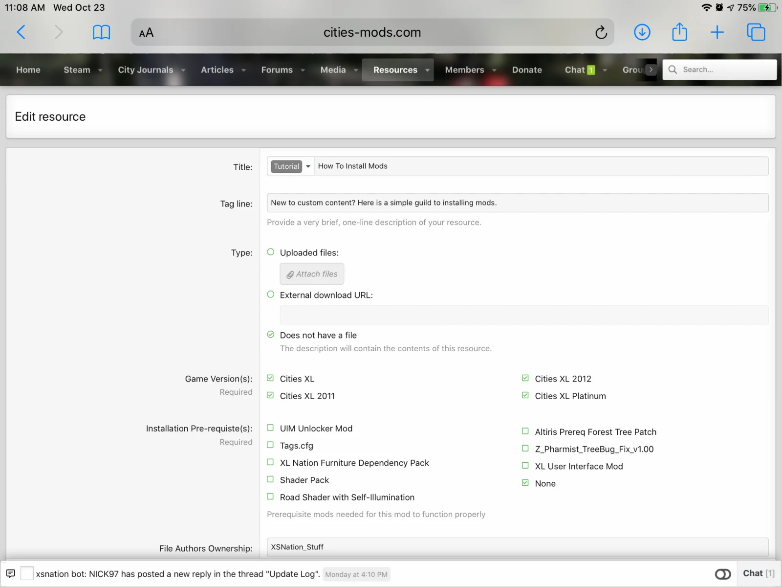Open the Resources nav item
782x587 pixels.
[395, 70]
